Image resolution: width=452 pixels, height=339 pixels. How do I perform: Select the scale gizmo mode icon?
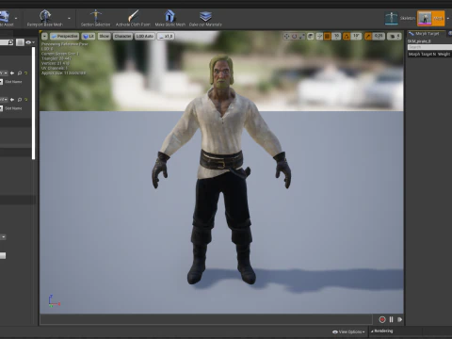(302, 37)
